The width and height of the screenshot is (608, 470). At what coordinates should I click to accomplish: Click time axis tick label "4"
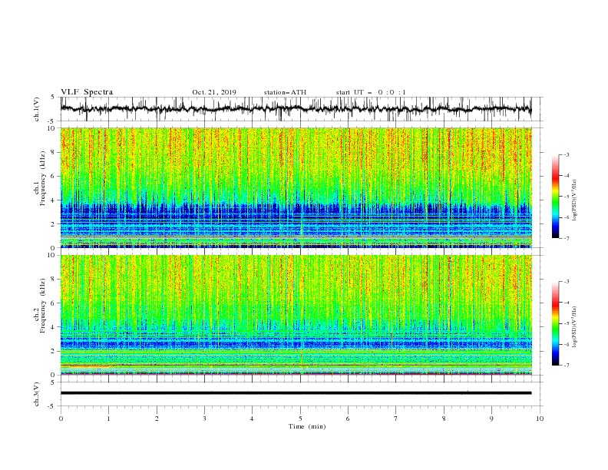click(x=253, y=419)
